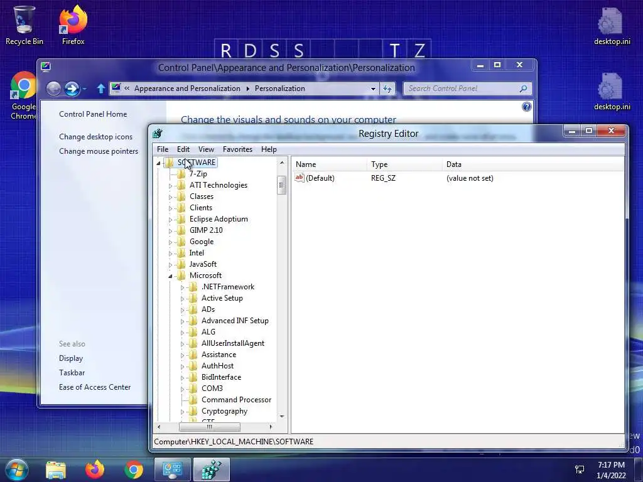Viewport: 643px width, 482px height.
Task: Launch Firefox from desktop shortcut
Action: pos(73,25)
